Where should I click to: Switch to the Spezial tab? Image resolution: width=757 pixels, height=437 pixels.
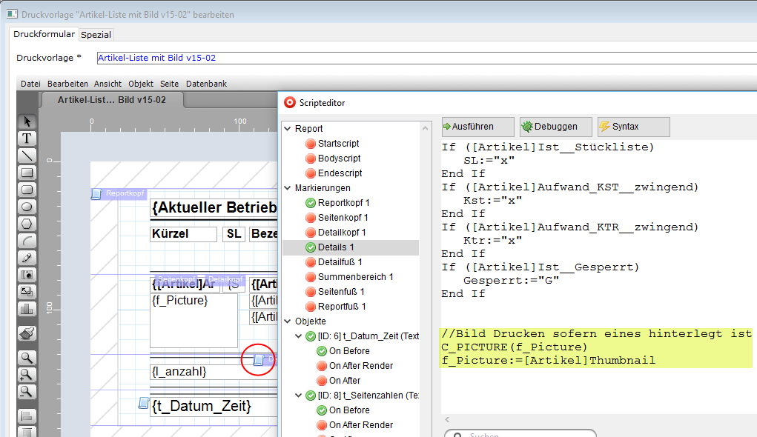tap(96, 35)
